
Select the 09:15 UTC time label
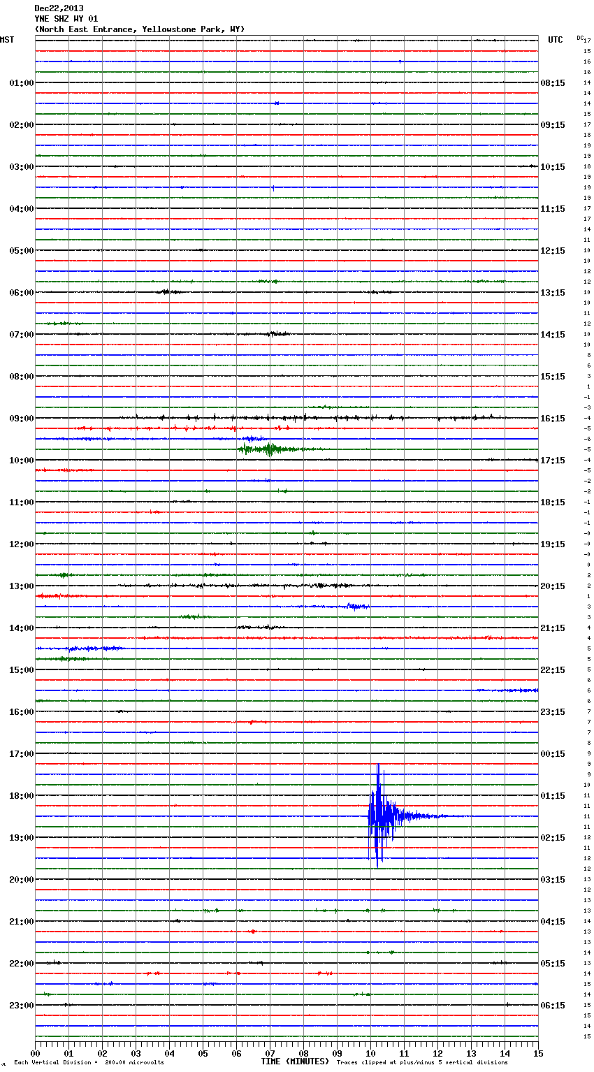pos(553,125)
